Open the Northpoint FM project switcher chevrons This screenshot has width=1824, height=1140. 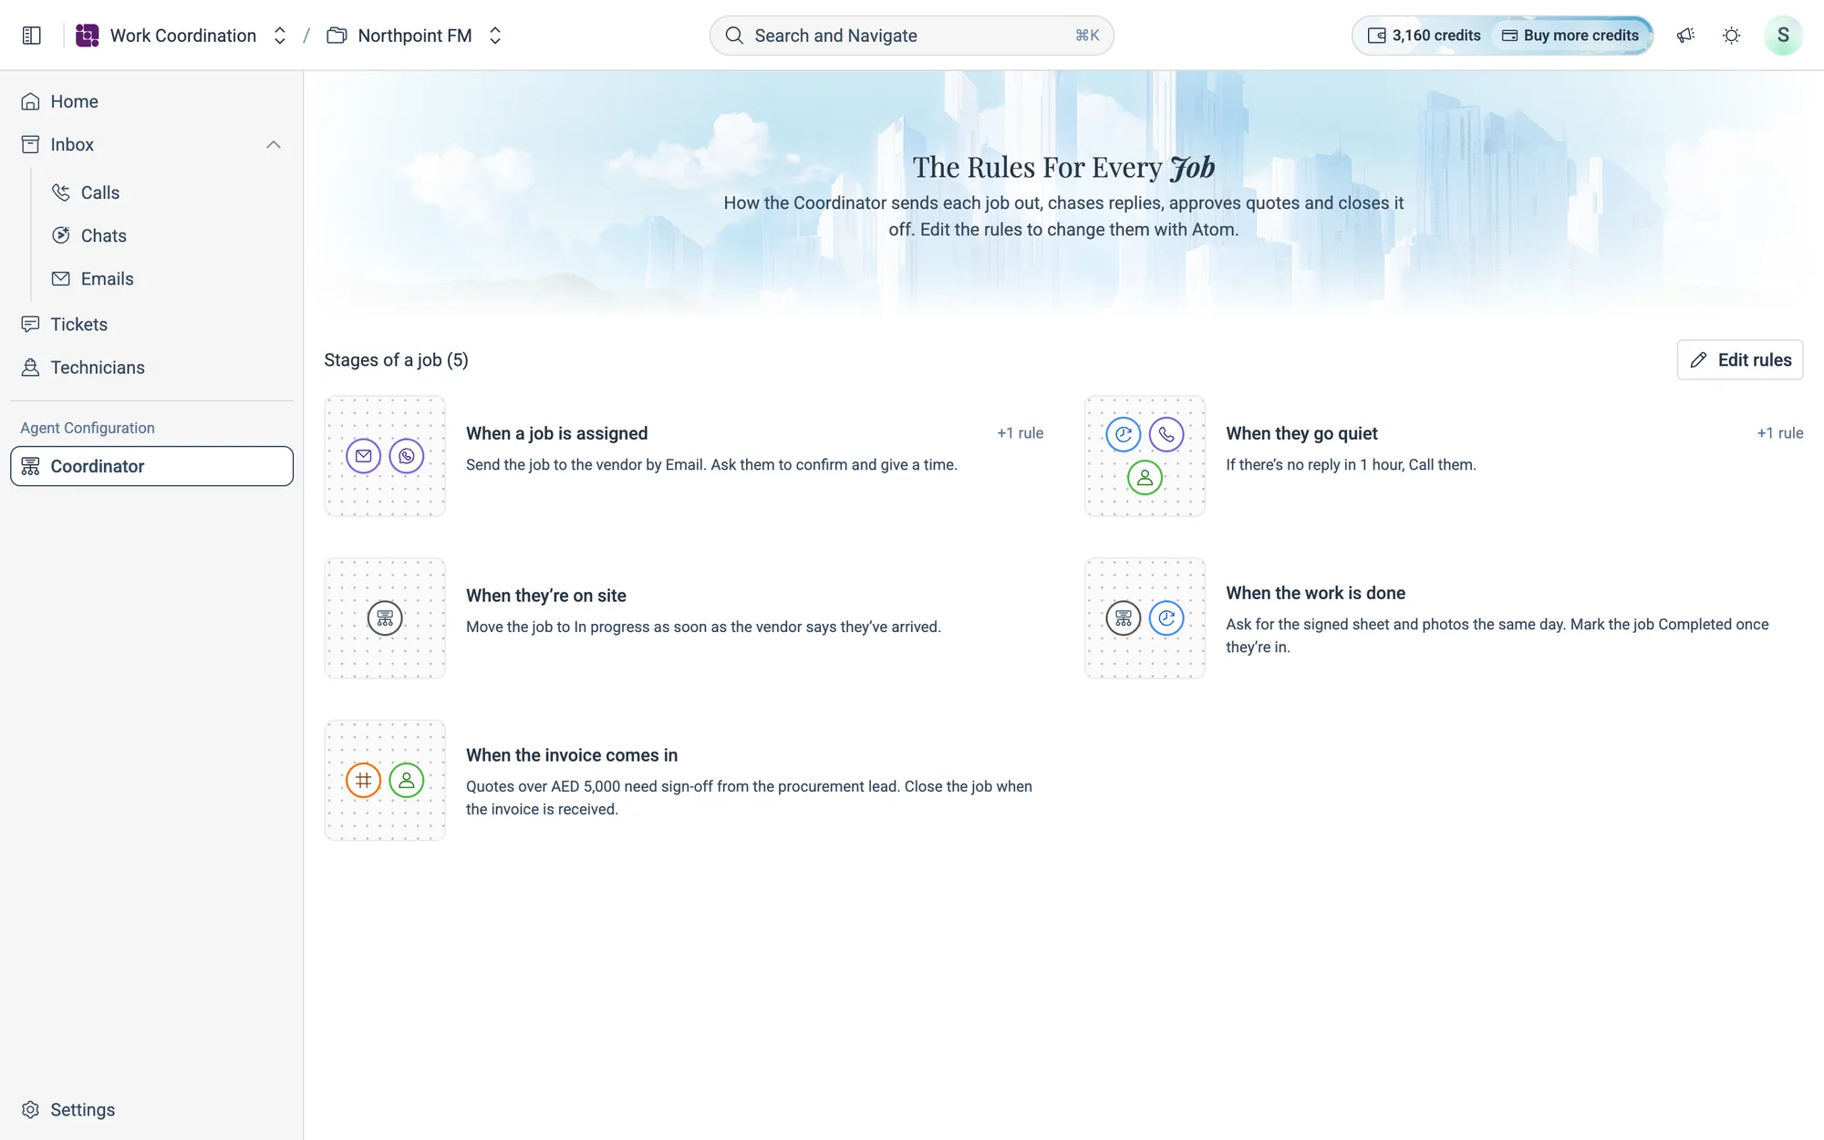point(495,36)
